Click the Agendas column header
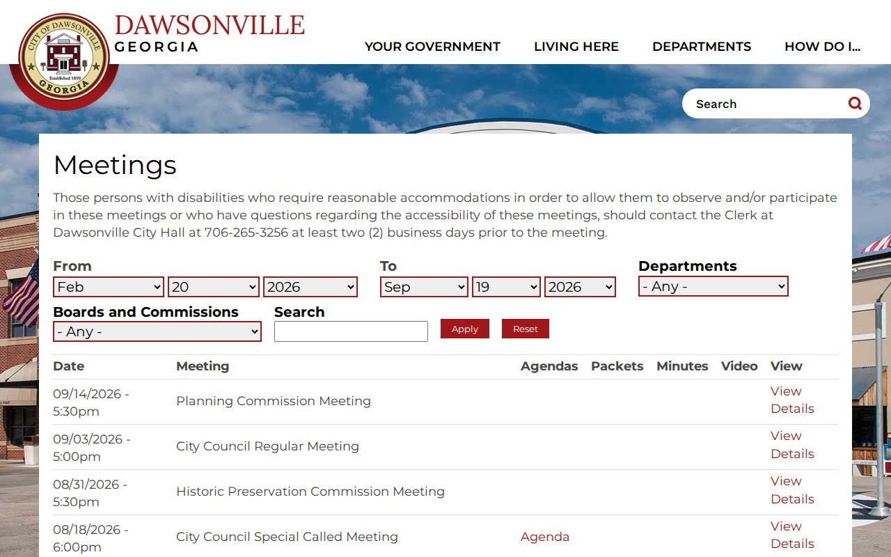Screen dimensions: 891x557 [x=549, y=366]
